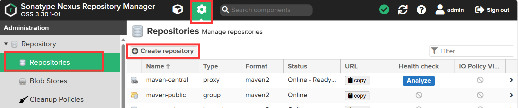Open the Administration gear icon
The height and width of the screenshot is (108, 518).
(201, 10)
